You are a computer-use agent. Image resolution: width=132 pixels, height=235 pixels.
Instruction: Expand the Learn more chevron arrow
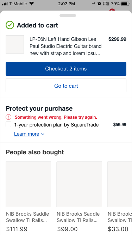tap(43, 134)
